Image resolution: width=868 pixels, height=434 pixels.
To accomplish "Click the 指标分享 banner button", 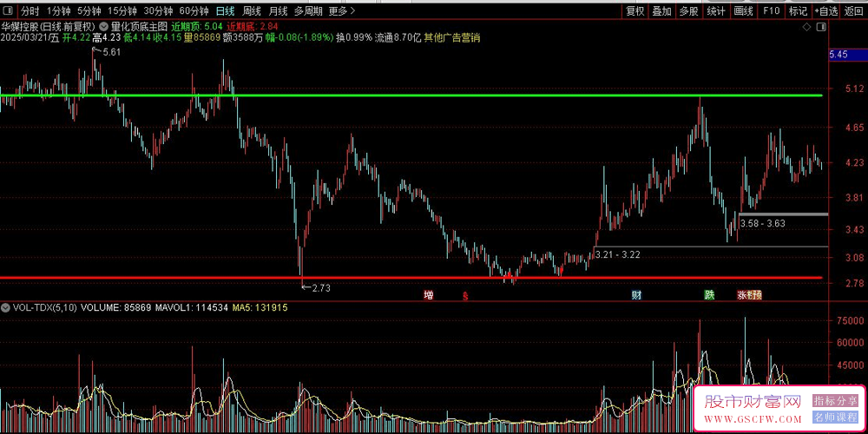I will click(835, 400).
